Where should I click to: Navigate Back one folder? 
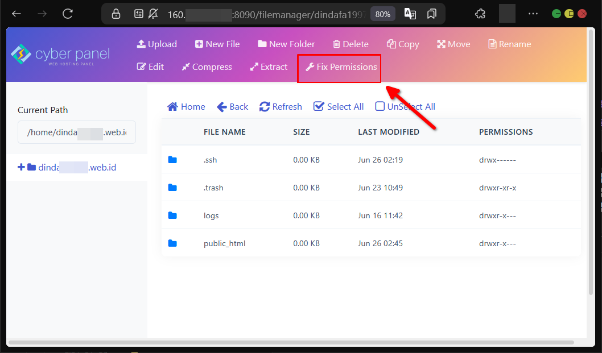point(233,107)
